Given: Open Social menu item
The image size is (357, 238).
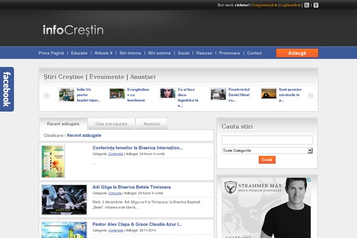Looking at the screenshot, I should 183,53.
